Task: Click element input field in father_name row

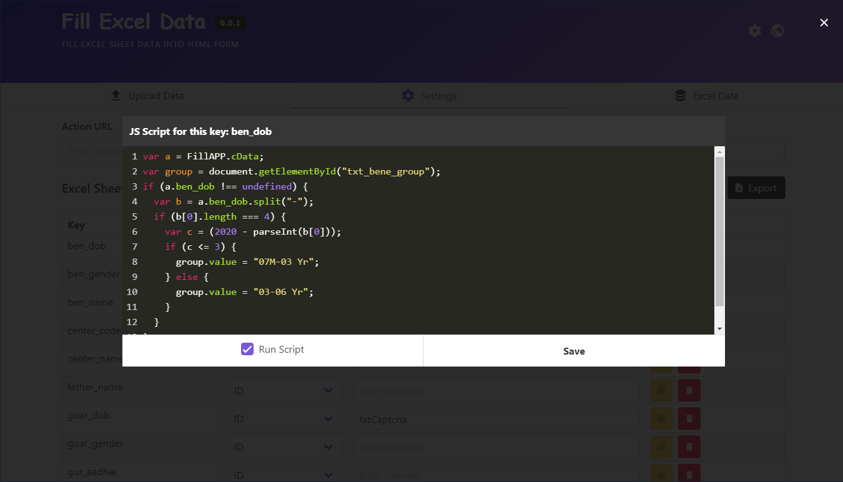Action: pos(496,391)
